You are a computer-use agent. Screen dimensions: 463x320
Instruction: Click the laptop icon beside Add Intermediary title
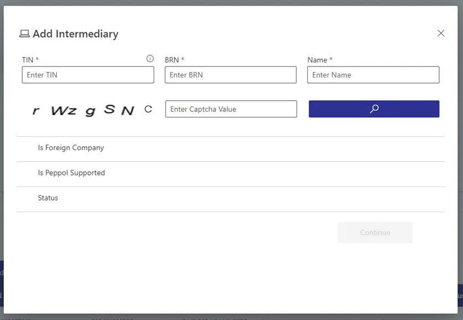pyautogui.click(x=24, y=33)
